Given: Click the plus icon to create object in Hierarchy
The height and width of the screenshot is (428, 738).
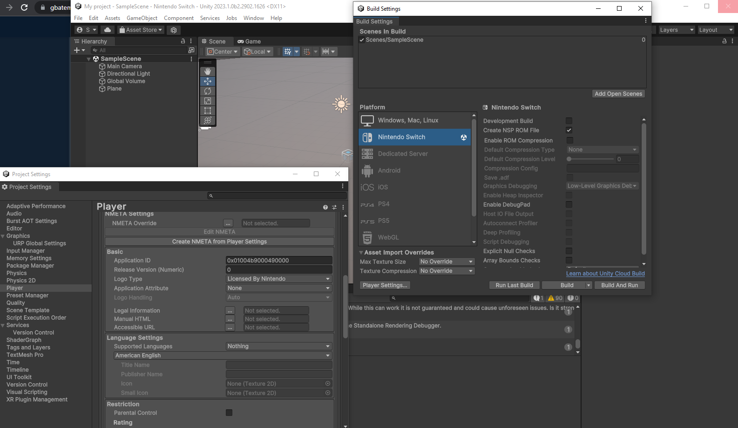Looking at the screenshot, I should tap(77, 50).
